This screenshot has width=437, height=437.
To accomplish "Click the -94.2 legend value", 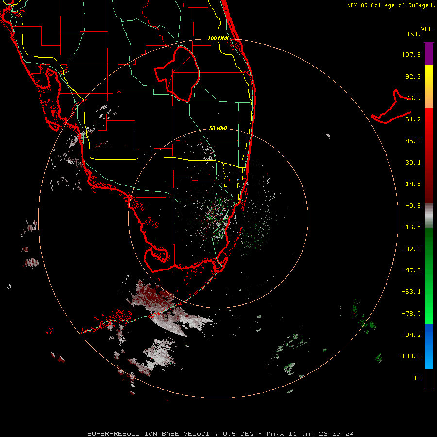I will (x=411, y=335).
